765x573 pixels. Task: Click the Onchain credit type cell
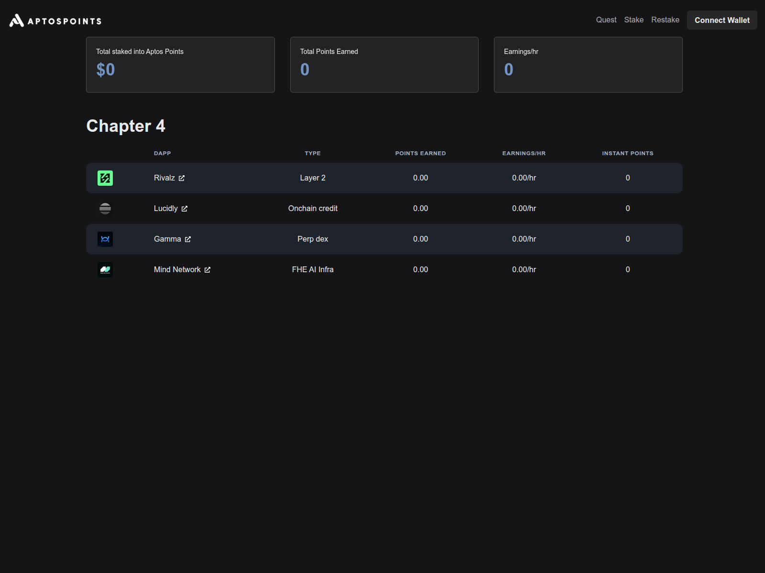point(313,208)
